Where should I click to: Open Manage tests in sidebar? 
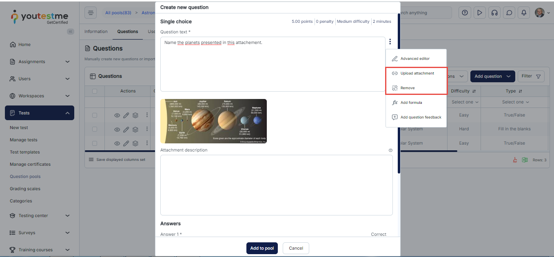click(24, 140)
